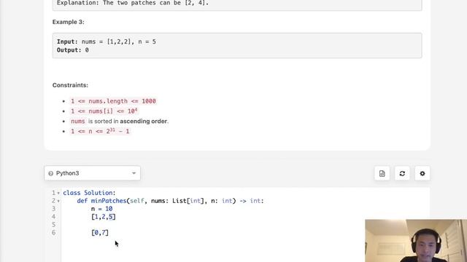This screenshot has width=467, height=262.
Task: Click constraint '1 <= nums.length <= 1000'
Action: 113,101
